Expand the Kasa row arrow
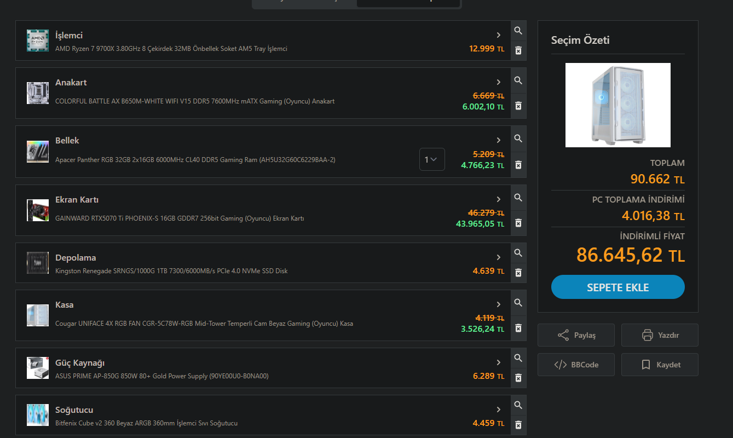The width and height of the screenshot is (733, 438). point(499,304)
